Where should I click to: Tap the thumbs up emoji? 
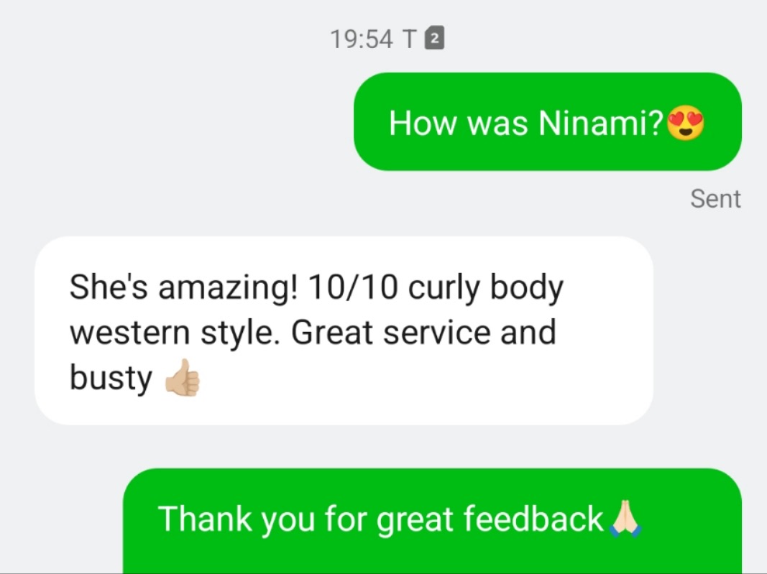pos(183,377)
